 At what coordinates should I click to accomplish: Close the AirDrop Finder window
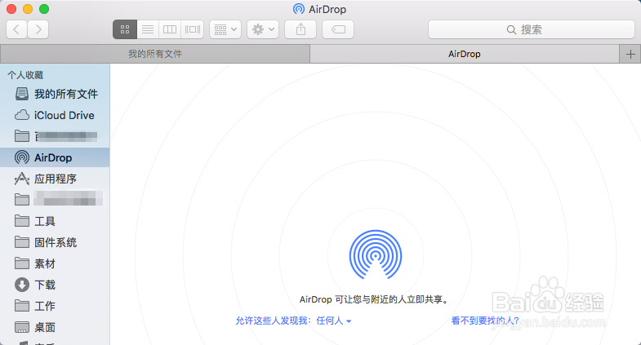[x=11, y=9]
